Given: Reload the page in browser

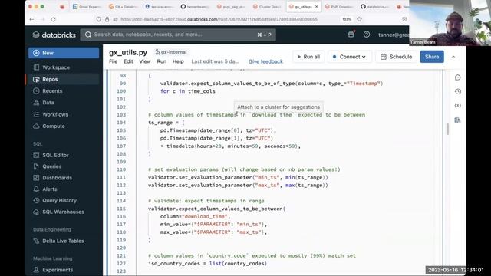Looking at the screenshot, I should point(54,19).
